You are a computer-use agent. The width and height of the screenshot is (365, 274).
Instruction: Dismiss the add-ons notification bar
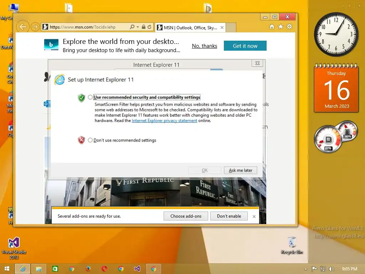tap(254, 217)
